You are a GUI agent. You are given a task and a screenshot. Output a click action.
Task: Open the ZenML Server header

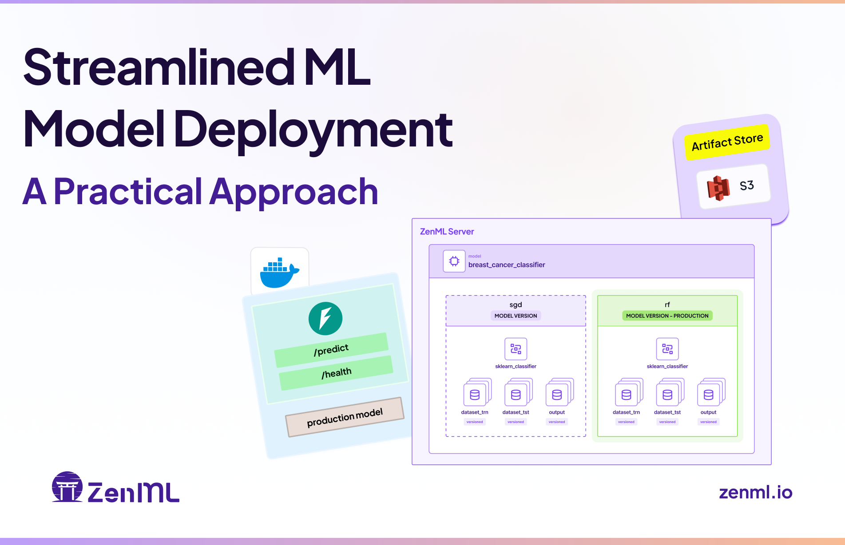point(447,231)
